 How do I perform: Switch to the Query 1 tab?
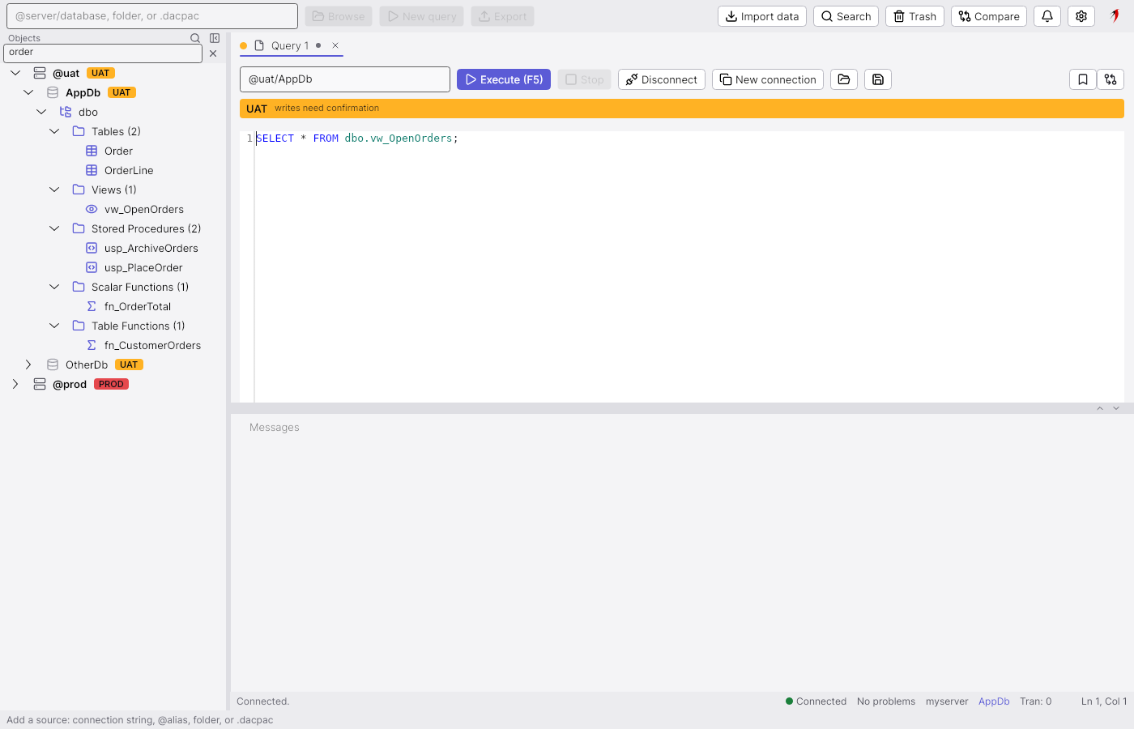[x=290, y=45]
